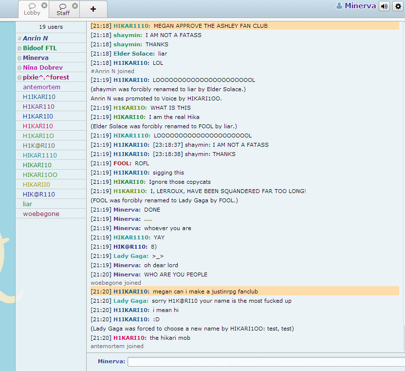The height and width of the screenshot is (371, 405).
Task: Select user H1KAR1I0 in user list
Action: click(x=51, y=116)
